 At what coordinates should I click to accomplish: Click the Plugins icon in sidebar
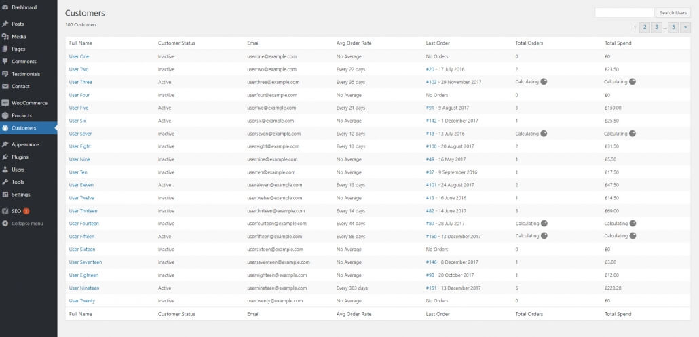5,157
